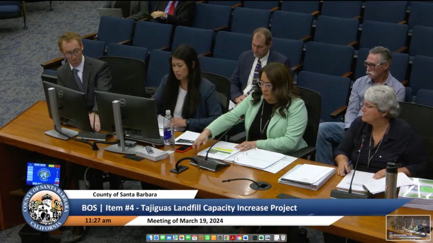This screenshot has width=433, height=243.
Task: Open the Photos app icon
Action: (182, 238)
